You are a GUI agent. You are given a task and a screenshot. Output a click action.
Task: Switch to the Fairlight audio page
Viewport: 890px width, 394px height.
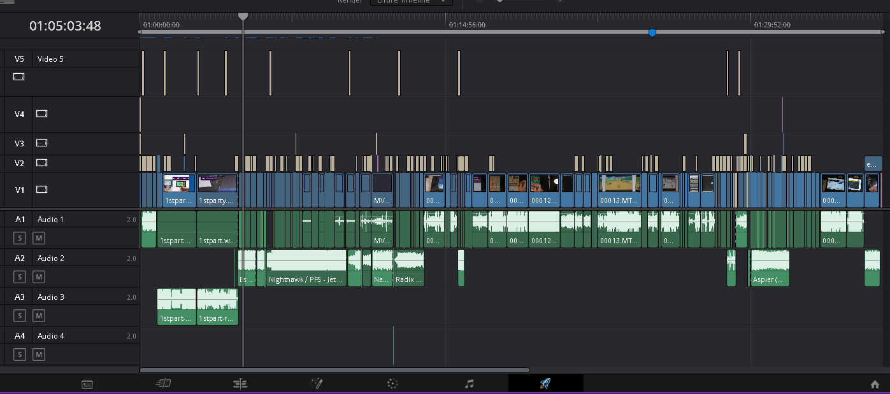point(470,384)
